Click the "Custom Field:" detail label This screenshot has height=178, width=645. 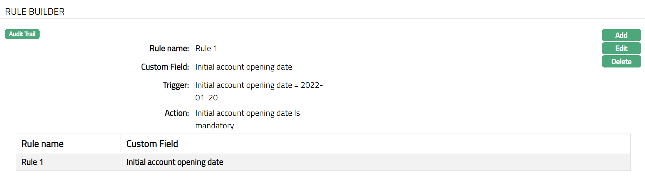pos(165,67)
